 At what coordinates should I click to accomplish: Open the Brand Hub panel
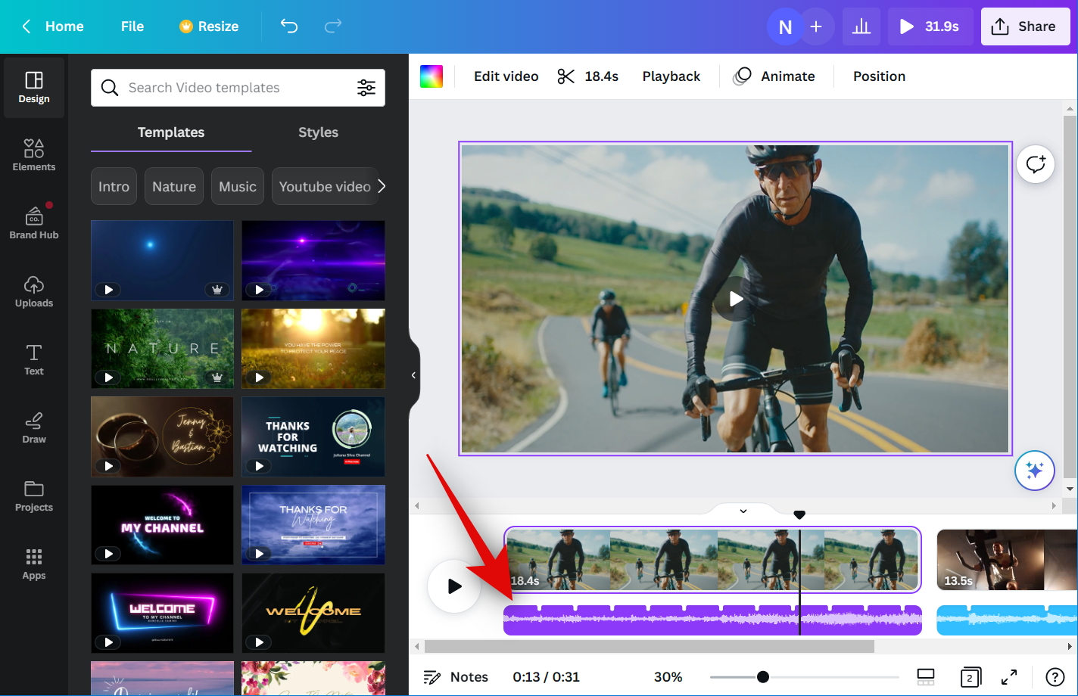(x=34, y=223)
